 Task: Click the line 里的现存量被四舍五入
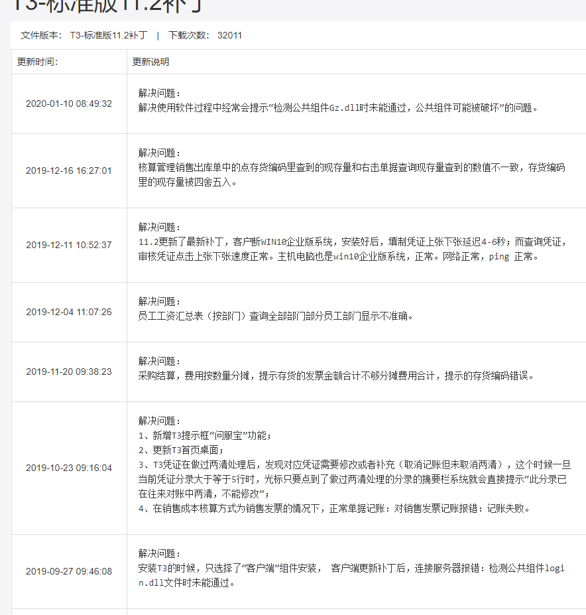188,182
